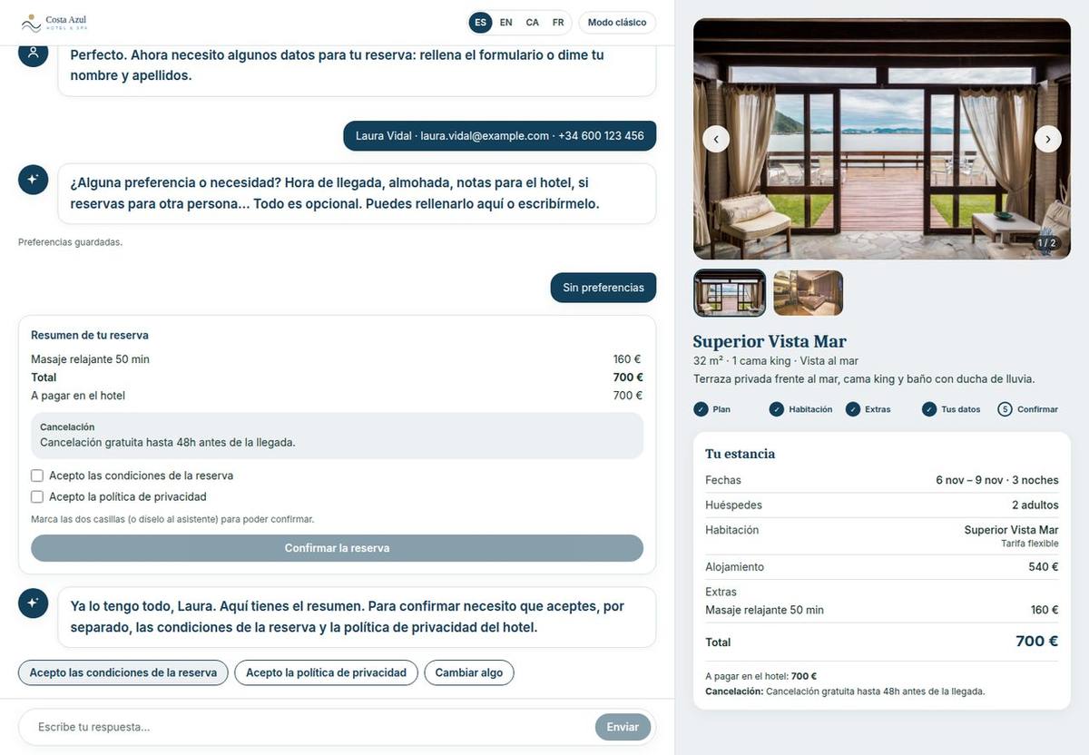Click the Cancelación gratuita notice in summary
This screenshot has width=1089, height=755.
[x=337, y=436]
